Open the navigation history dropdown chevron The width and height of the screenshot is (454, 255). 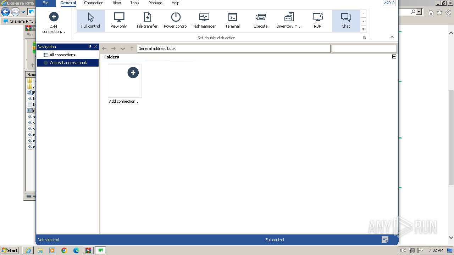tap(123, 49)
